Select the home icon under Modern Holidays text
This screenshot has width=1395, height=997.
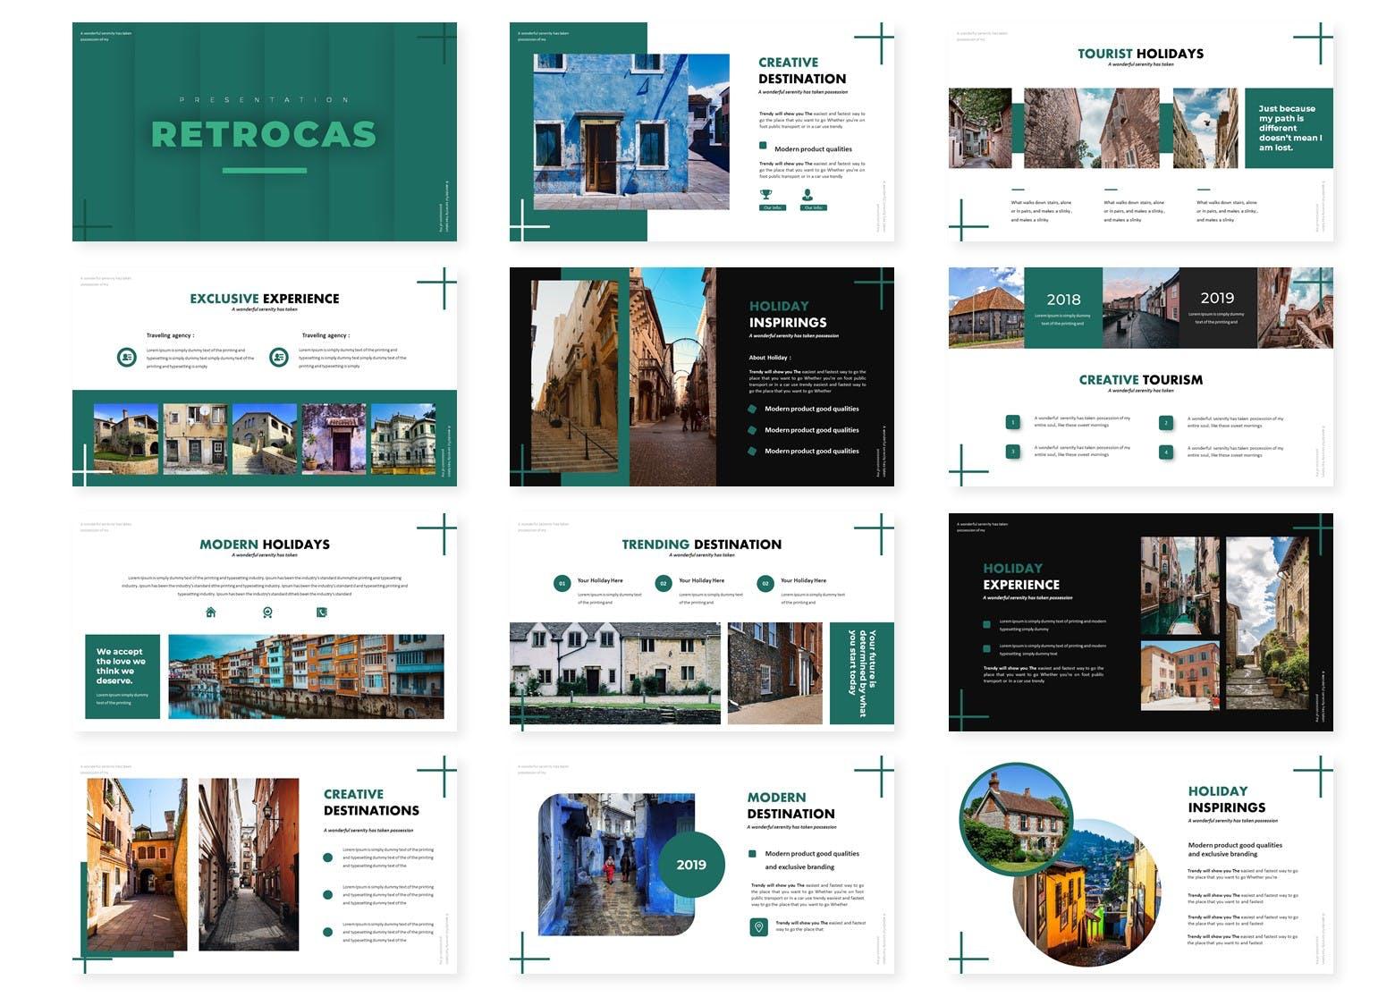211,613
